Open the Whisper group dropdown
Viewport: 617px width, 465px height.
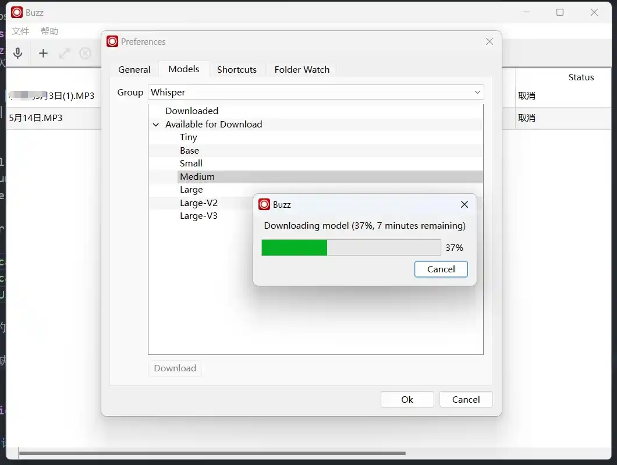(x=316, y=92)
